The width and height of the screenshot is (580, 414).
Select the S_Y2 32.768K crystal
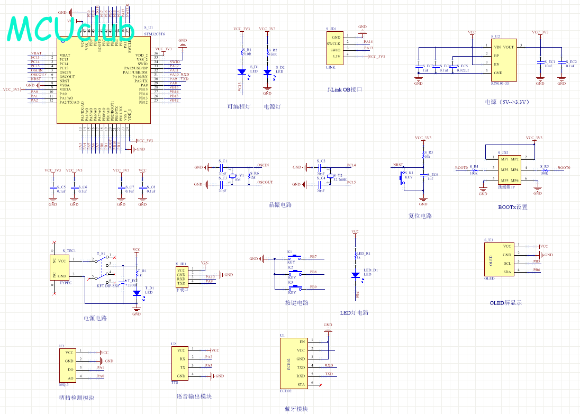point(330,175)
